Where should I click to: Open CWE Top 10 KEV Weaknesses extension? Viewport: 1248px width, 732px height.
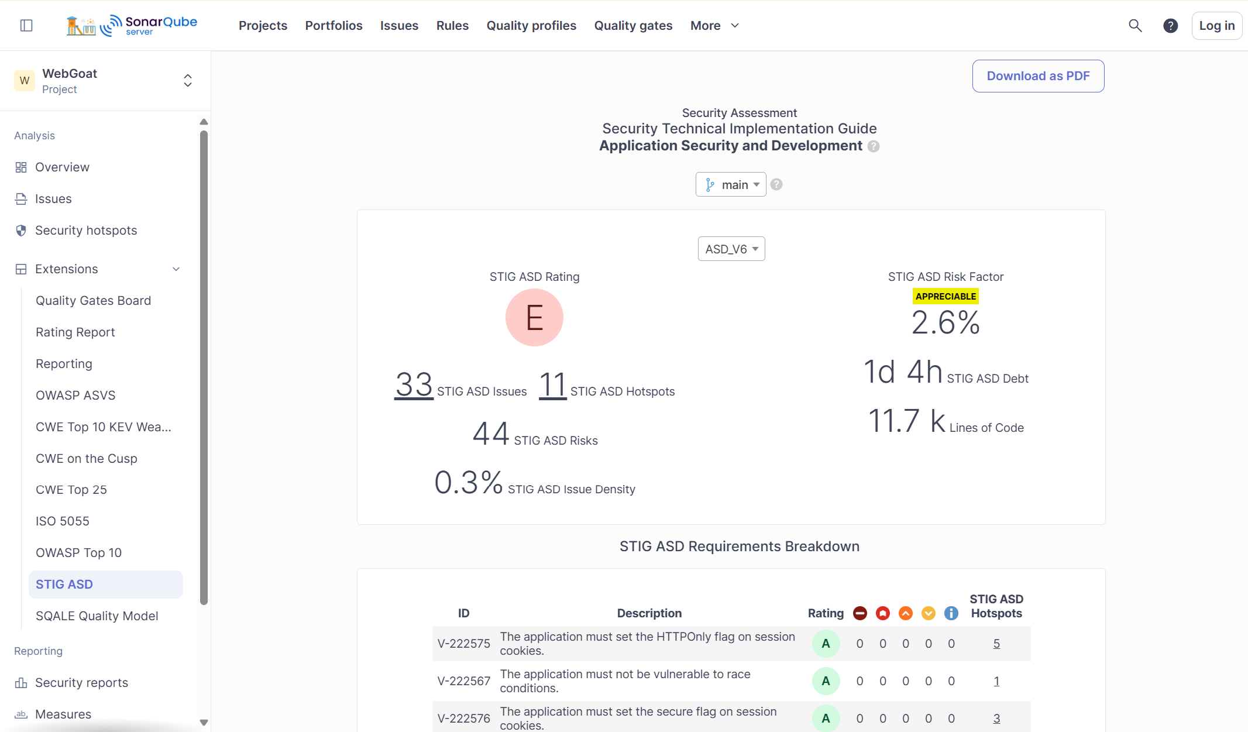pyautogui.click(x=104, y=427)
